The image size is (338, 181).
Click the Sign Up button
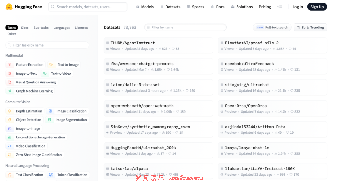click(x=317, y=7)
